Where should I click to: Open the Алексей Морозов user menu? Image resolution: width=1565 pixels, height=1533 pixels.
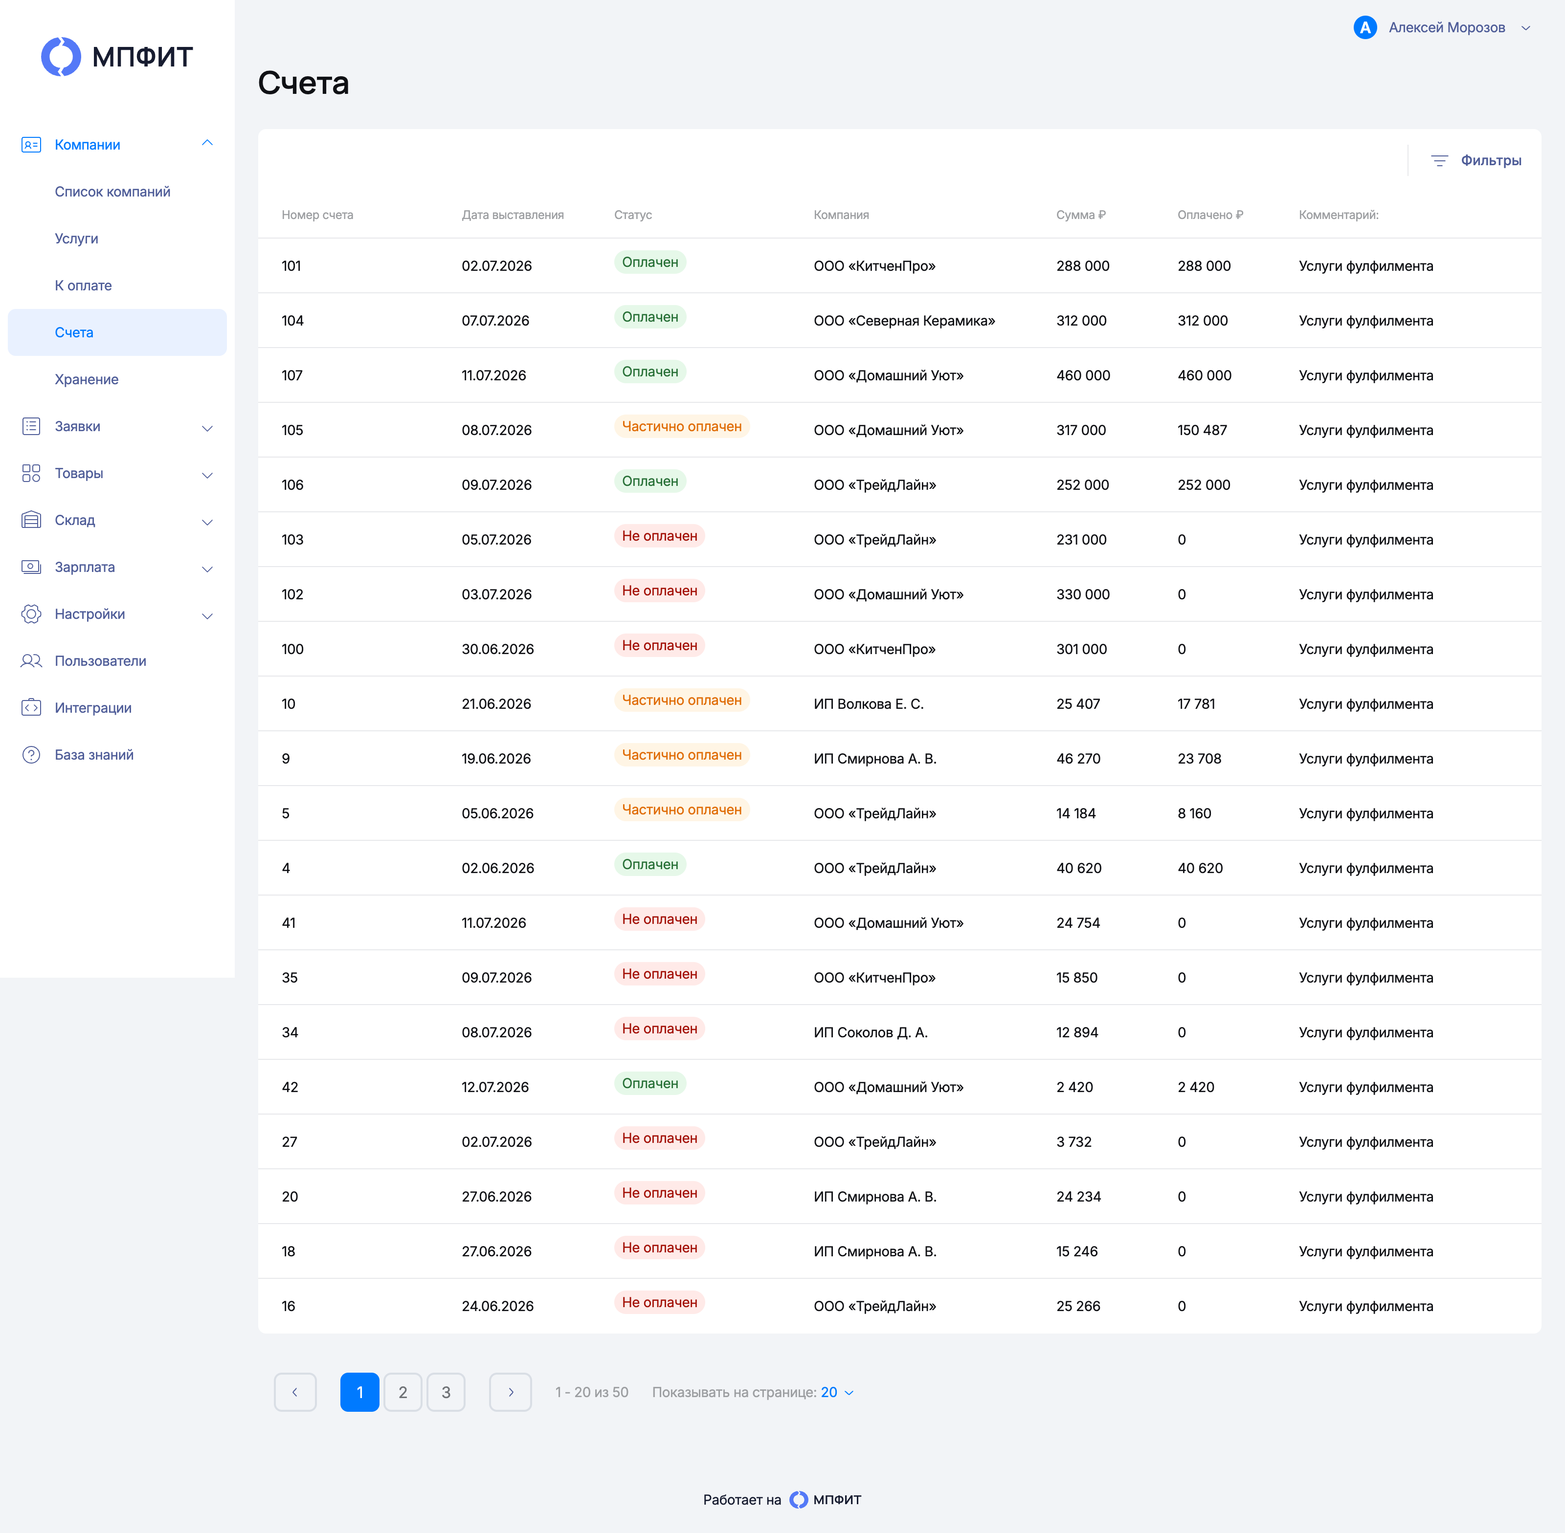tap(1441, 27)
